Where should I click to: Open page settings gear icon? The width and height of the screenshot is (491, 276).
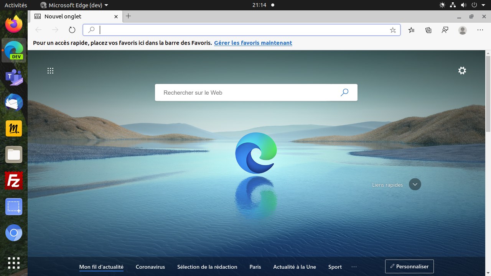(x=462, y=71)
